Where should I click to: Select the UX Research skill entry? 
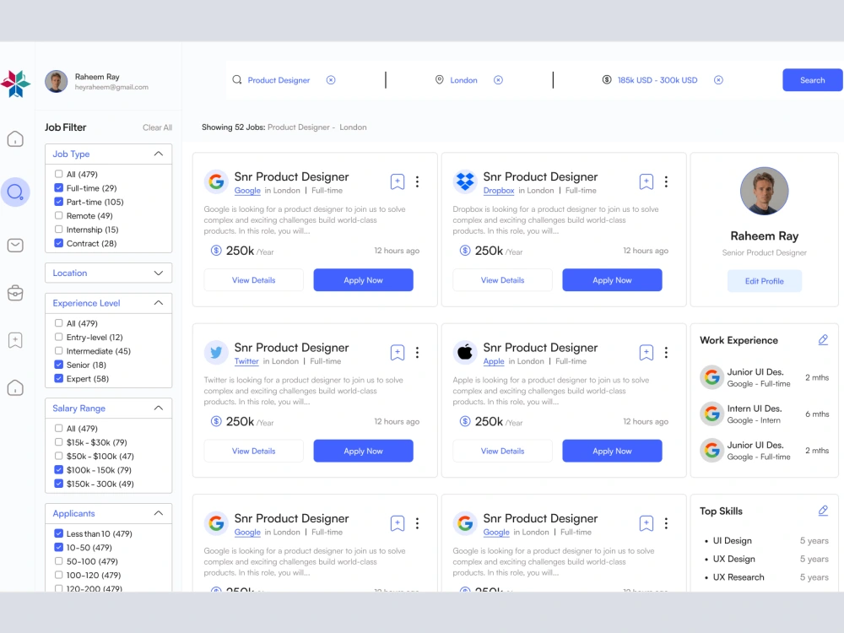766,577
